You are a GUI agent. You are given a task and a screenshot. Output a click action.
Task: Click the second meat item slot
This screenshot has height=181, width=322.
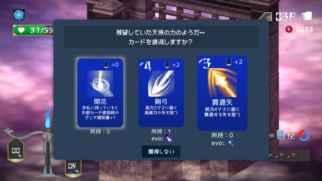coord(291,156)
